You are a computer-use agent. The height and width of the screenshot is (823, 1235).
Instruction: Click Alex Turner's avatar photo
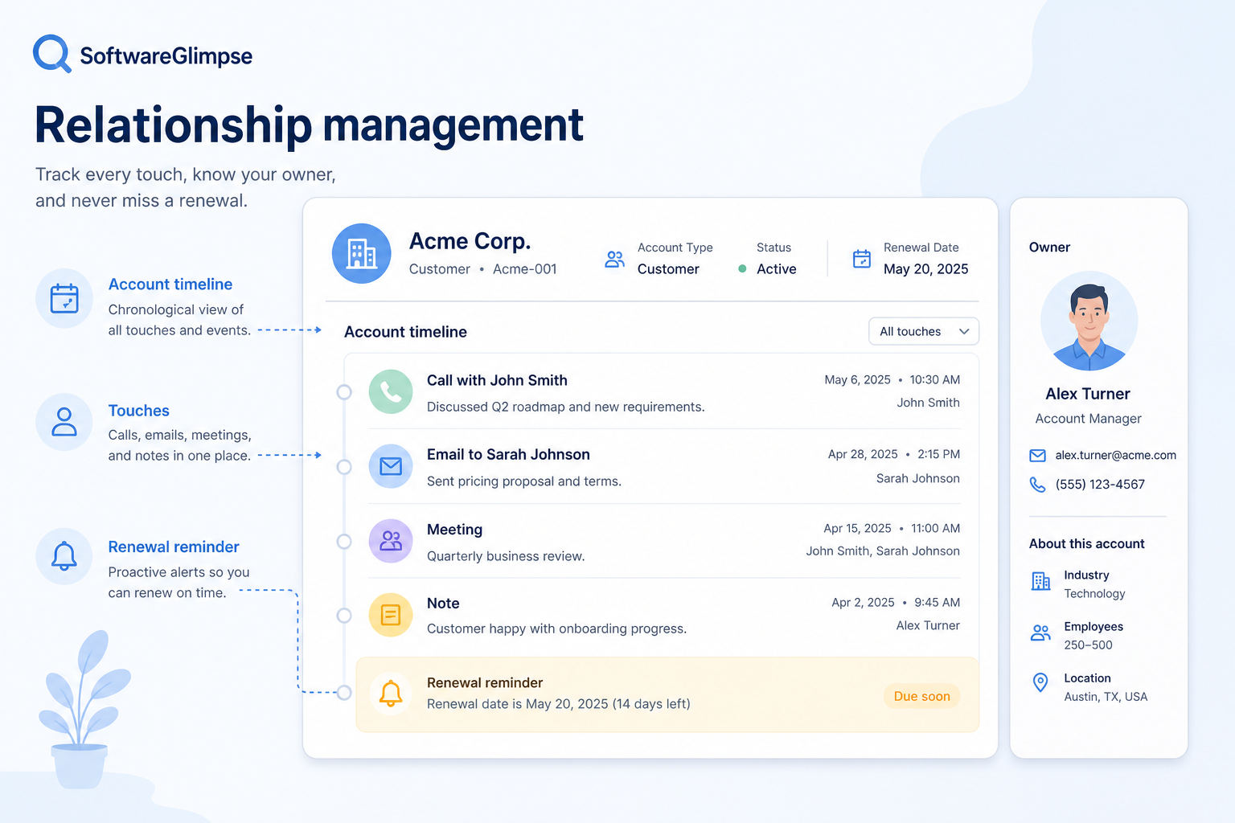coord(1089,321)
